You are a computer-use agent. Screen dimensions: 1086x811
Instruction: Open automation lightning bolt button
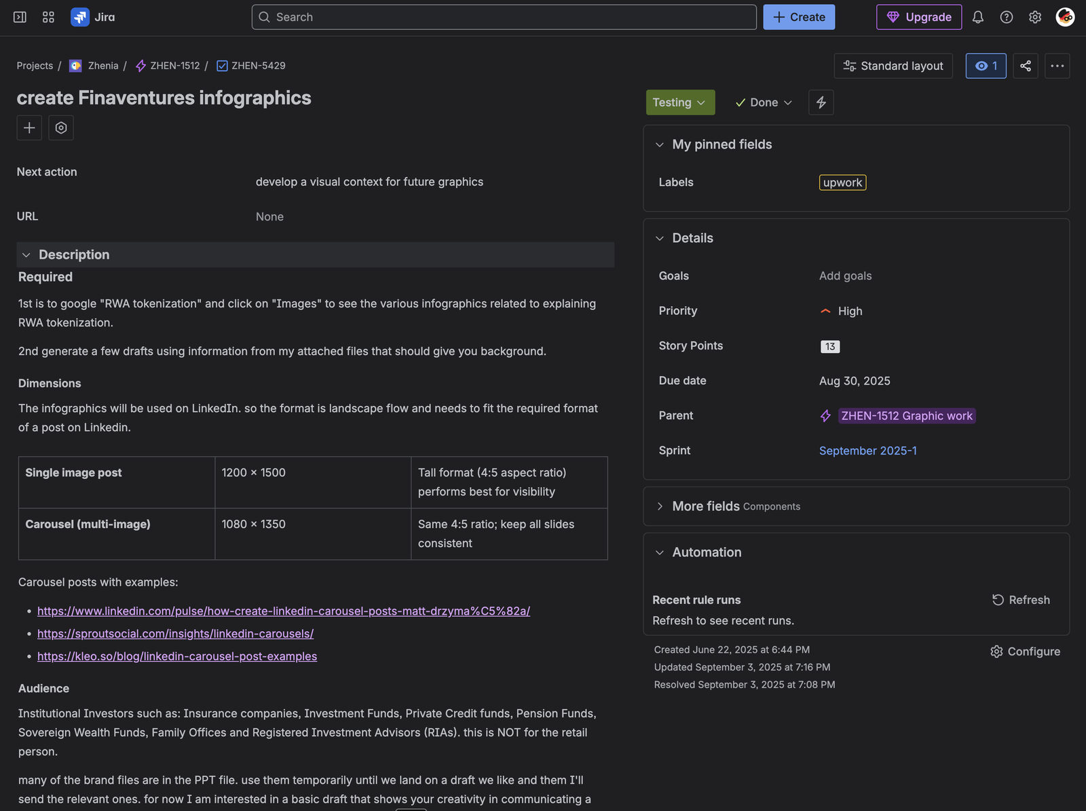pos(821,102)
